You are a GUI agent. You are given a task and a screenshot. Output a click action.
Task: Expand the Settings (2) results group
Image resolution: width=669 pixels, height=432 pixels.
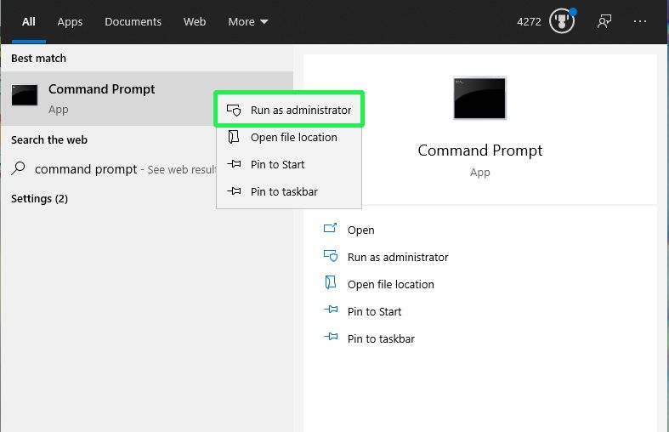point(39,199)
